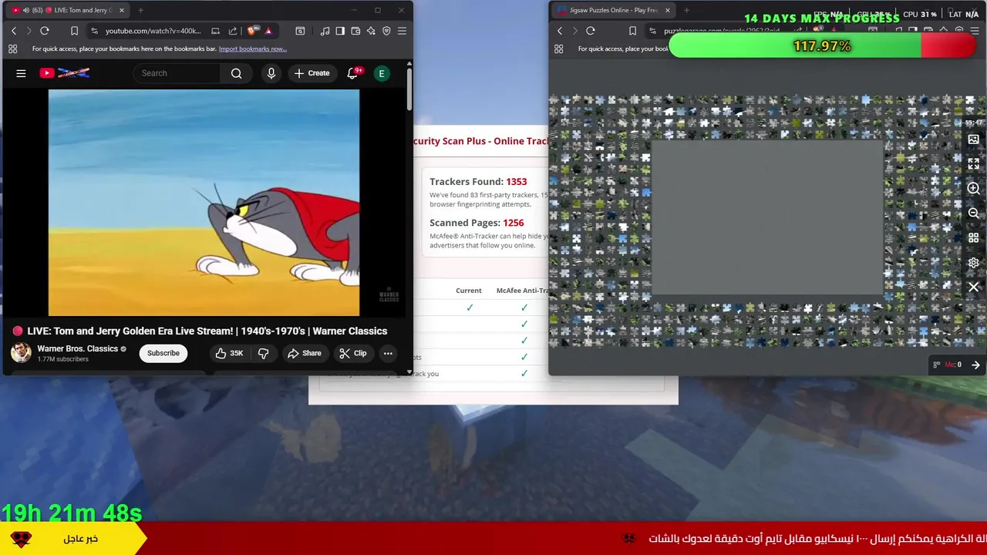Like the video showing 35K
This screenshot has width=987, height=555.
(x=230, y=353)
